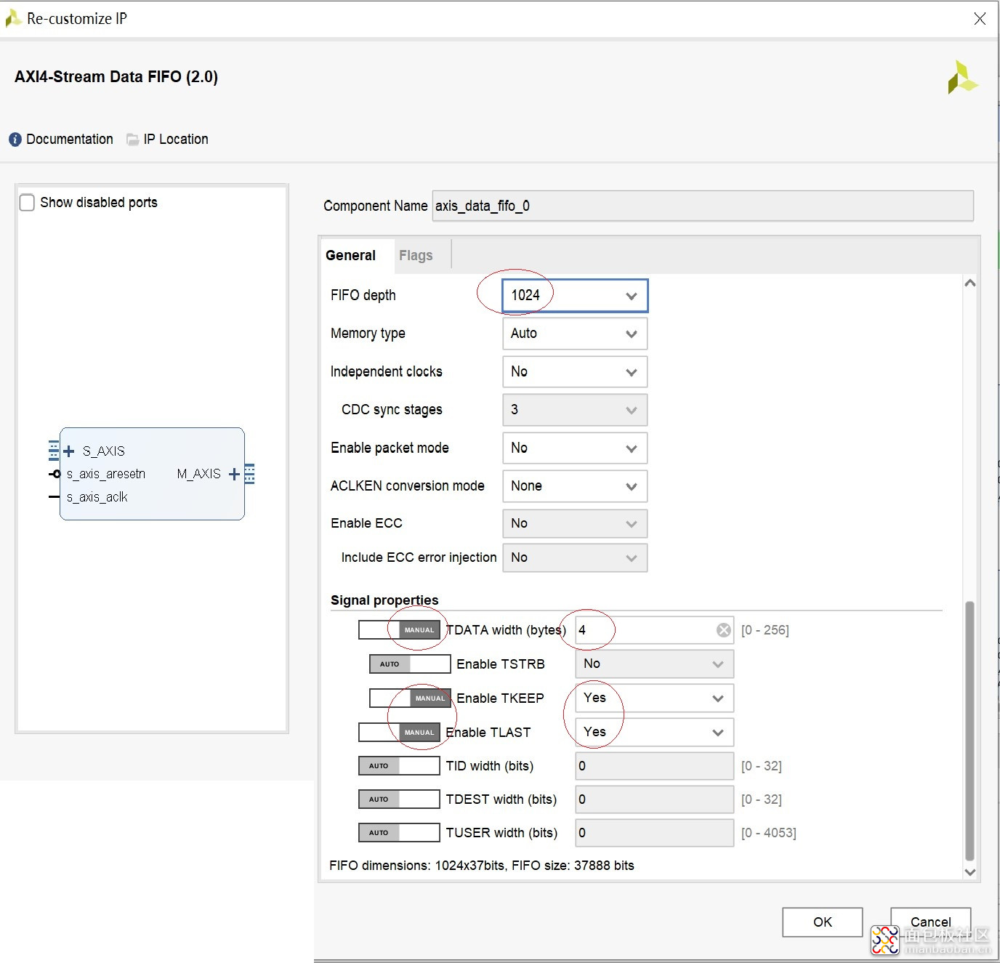
Task: Open the Documentation info icon
Action: [15, 140]
